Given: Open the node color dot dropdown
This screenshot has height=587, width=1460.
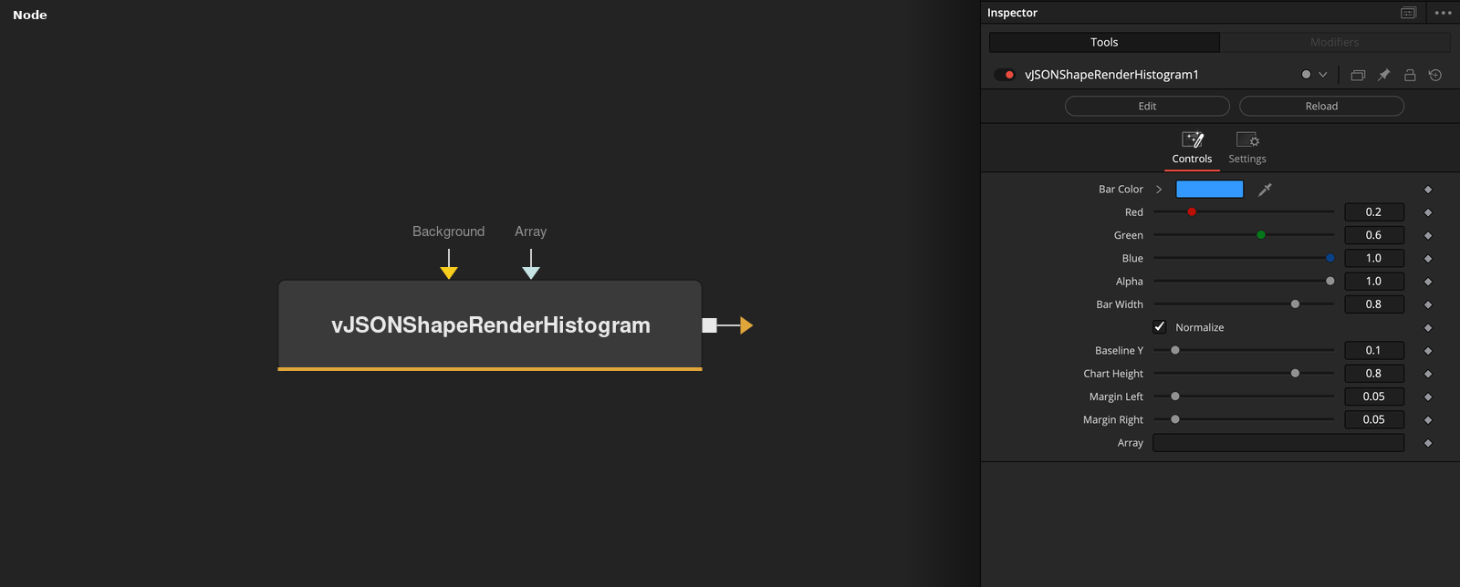Looking at the screenshot, I should (x=1314, y=75).
